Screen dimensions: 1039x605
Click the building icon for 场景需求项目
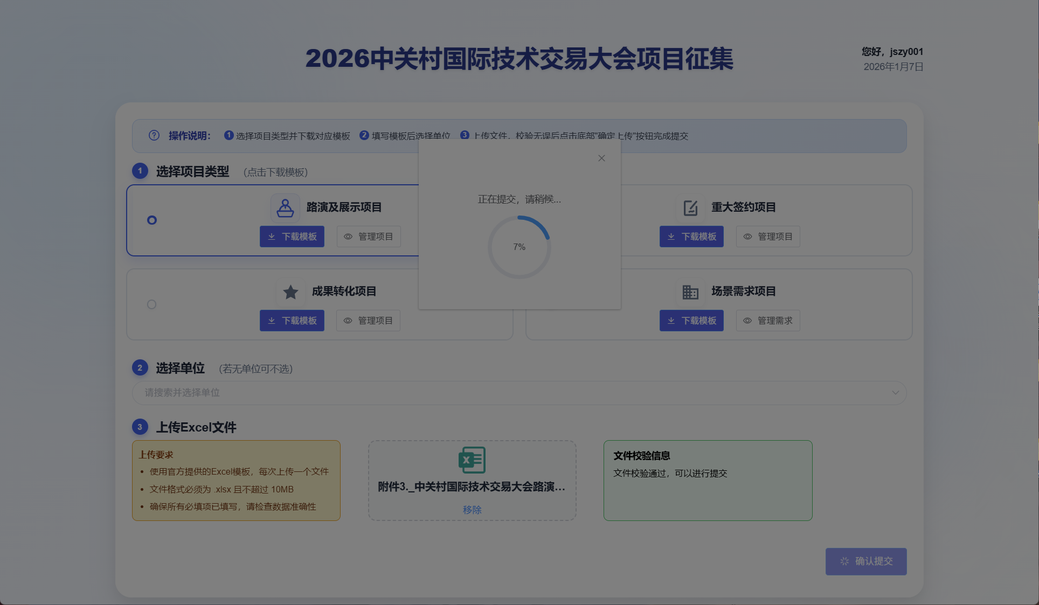(x=690, y=292)
